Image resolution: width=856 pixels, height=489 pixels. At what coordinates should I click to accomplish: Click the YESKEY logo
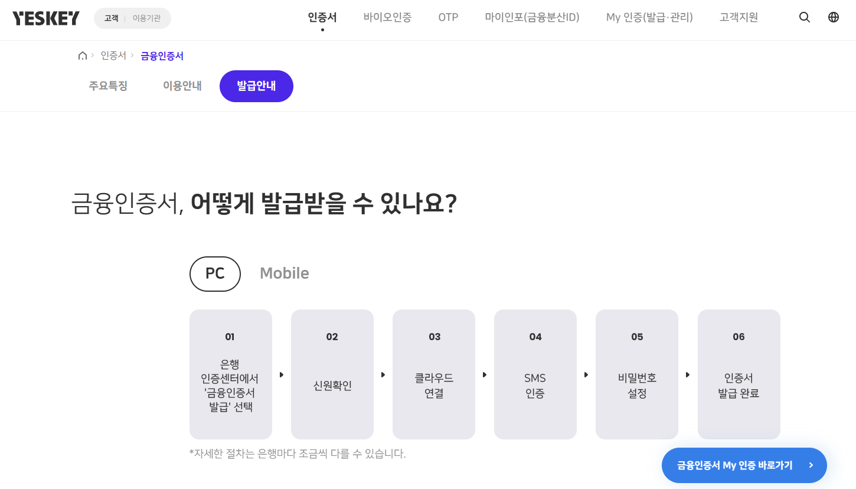point(45,17)
